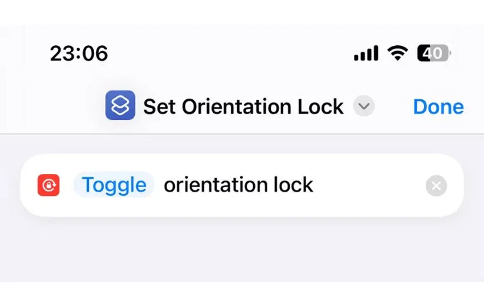484x307 pixels.
Task: Tap the "Set Orientation Lock" title text
Action: click(243, 106)
